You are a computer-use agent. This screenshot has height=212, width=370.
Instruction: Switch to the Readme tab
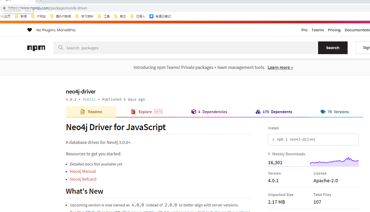pos(91,112)
